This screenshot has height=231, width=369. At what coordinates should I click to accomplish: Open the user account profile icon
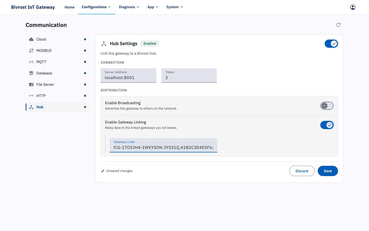coord(353,7)
